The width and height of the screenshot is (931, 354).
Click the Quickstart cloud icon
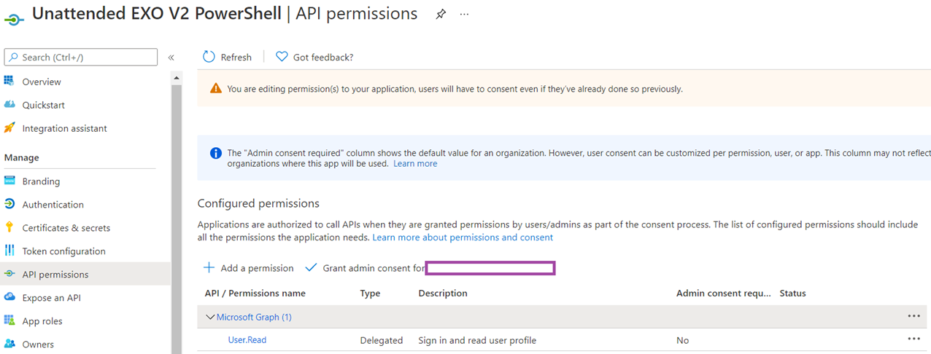coord(9,105)
